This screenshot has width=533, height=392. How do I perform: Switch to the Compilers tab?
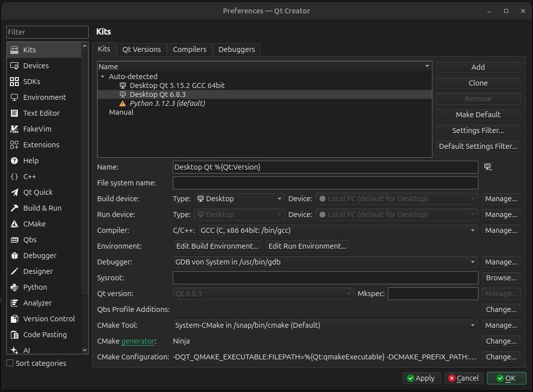(x=190, y=49)
